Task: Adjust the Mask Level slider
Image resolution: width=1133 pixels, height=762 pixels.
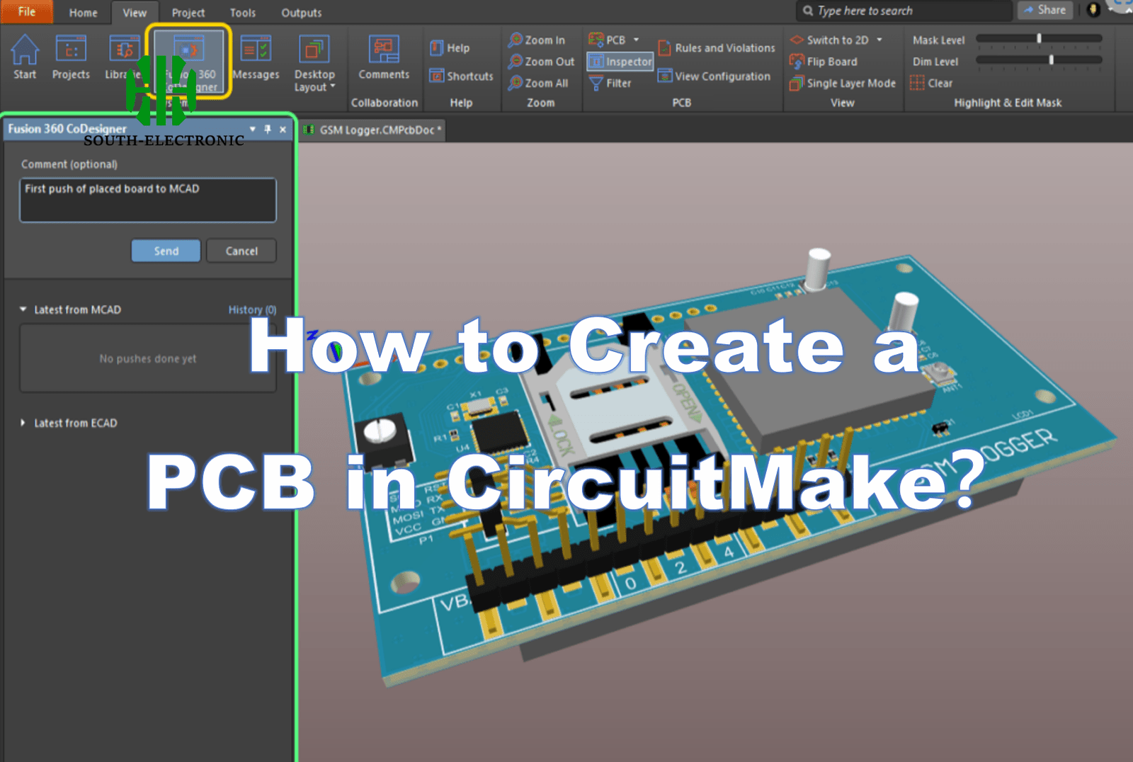Action: (x=1039, y=39)
